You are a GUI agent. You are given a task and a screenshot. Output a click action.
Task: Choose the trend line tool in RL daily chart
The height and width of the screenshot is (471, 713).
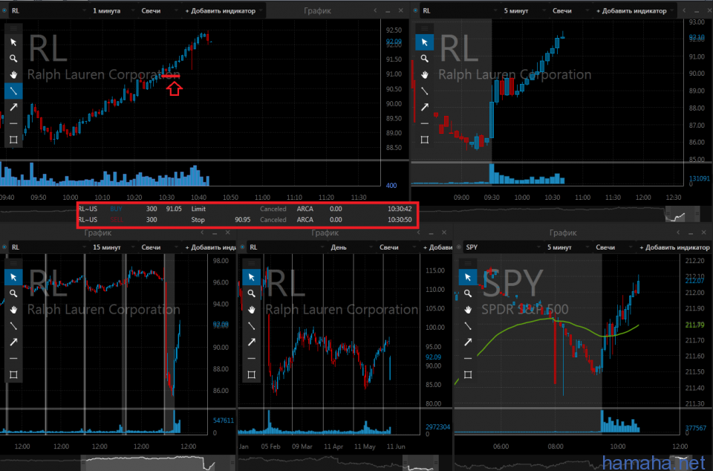tap(252, 326)
